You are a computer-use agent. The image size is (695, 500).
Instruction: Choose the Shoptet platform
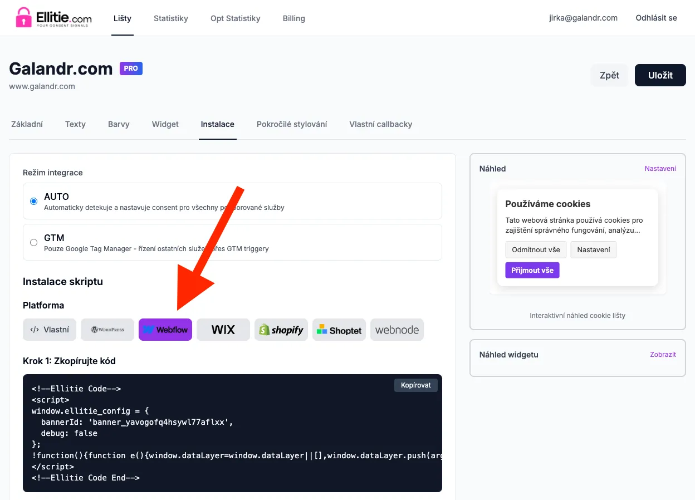pos(339,330)
